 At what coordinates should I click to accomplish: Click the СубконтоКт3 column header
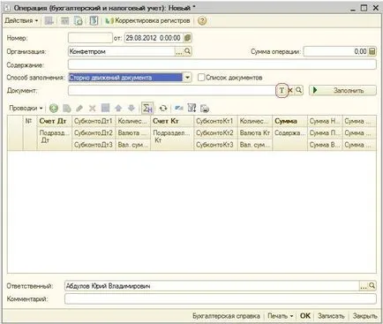tap(215, 145)
